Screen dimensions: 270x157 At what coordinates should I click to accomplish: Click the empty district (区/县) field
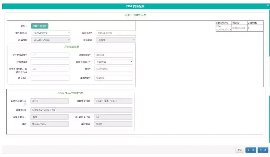[50, 78]
